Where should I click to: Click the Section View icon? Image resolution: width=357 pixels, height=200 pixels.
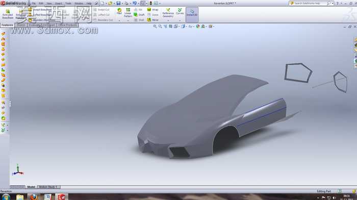coord(170,27)
